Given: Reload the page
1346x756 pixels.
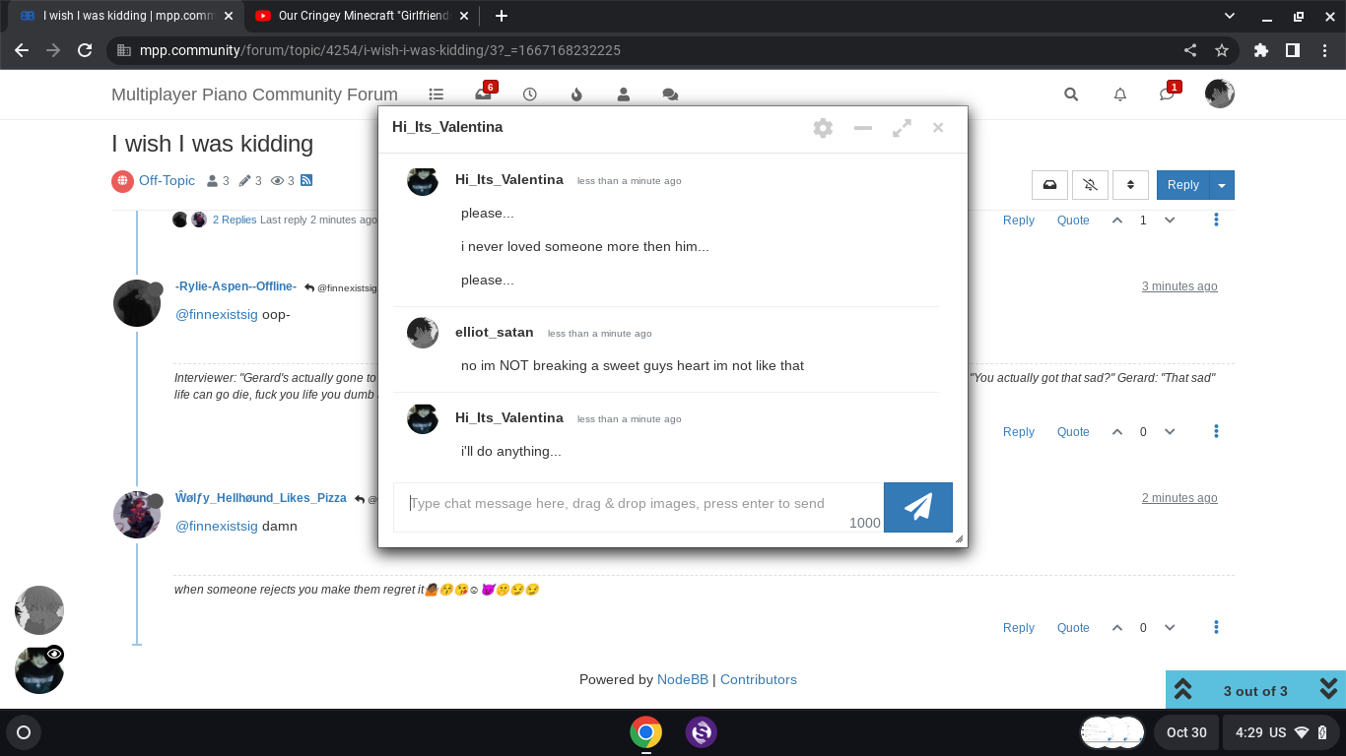Looking at the screenshot, I should click(x=85, y=50).
